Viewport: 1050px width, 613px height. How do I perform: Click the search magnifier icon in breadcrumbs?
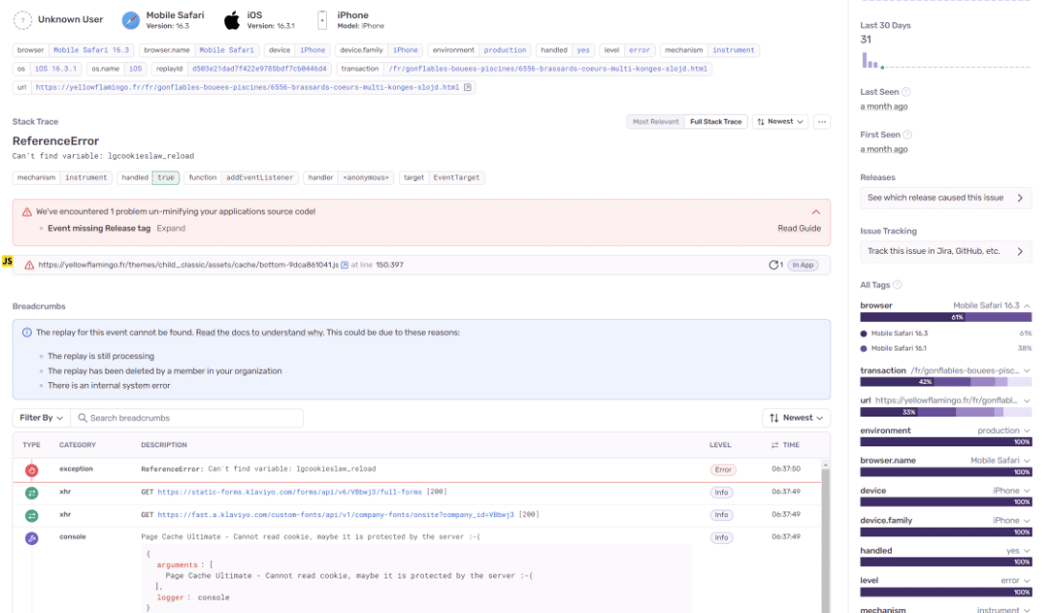[x=82, y=418]
